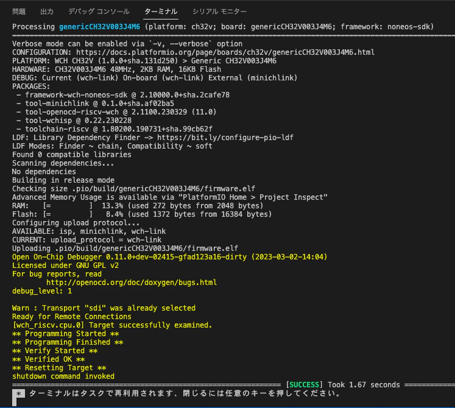Click the 'Verbose mode can be enabled' line
Image resolution: width=455 pixels, height=408 pixels.
127,44
